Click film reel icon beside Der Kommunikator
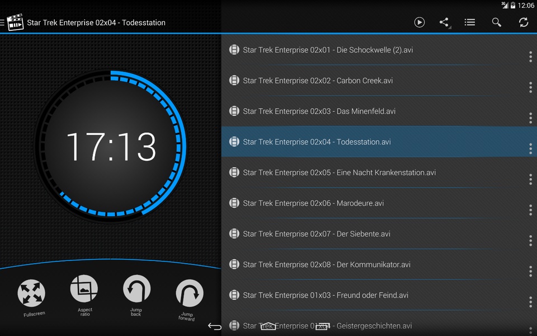The height and width of the screenshot is (336, 537). point(234,264)
